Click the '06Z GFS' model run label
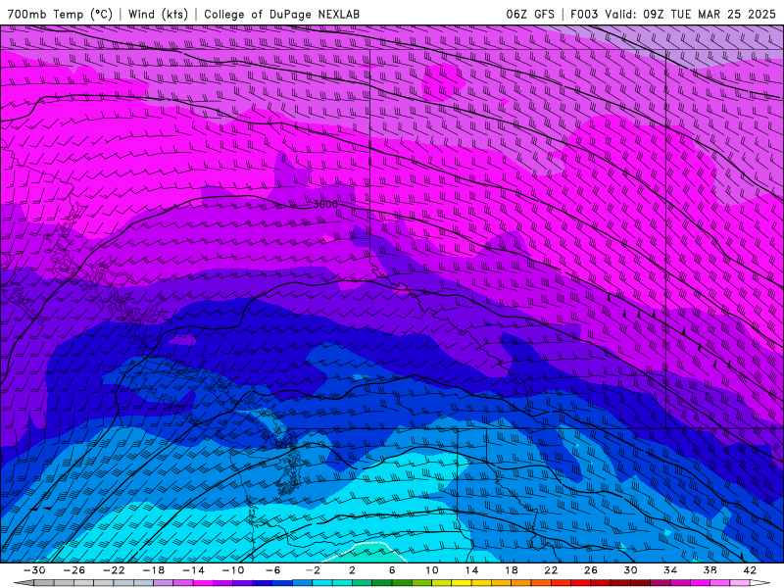784x588 pixels. point(530,14)
